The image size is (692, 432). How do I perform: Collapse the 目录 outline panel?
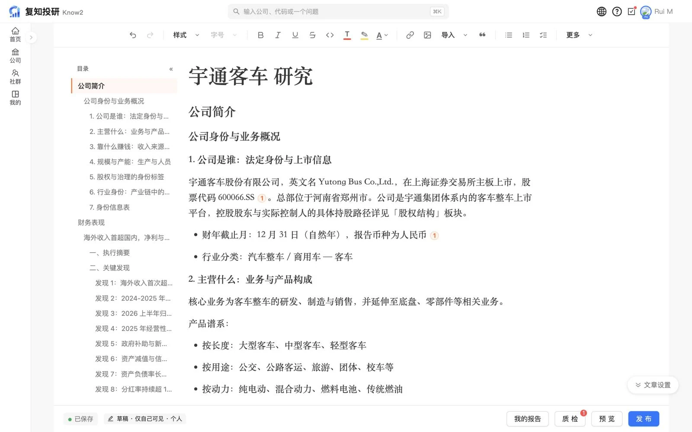coord(171,69)
